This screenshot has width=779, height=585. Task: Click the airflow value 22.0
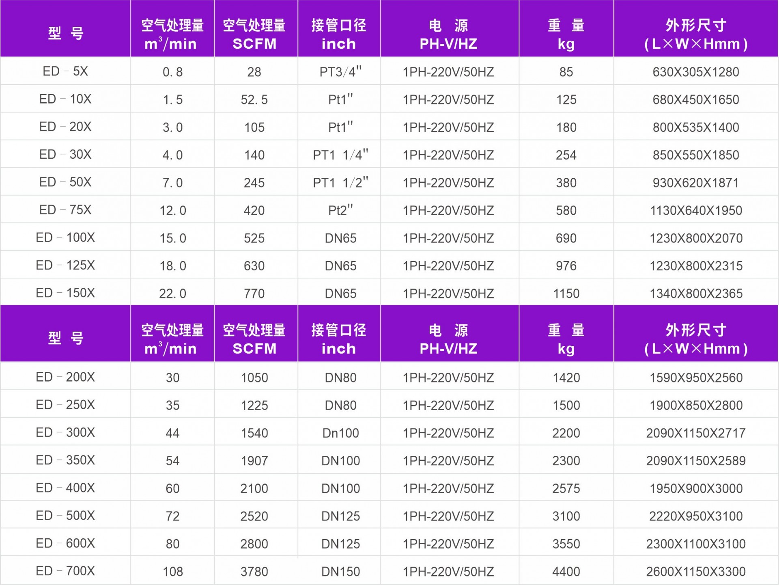172,293
